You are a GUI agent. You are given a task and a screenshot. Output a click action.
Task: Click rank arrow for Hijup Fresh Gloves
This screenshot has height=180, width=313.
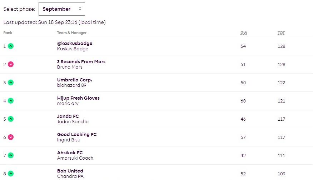(11, 101)
